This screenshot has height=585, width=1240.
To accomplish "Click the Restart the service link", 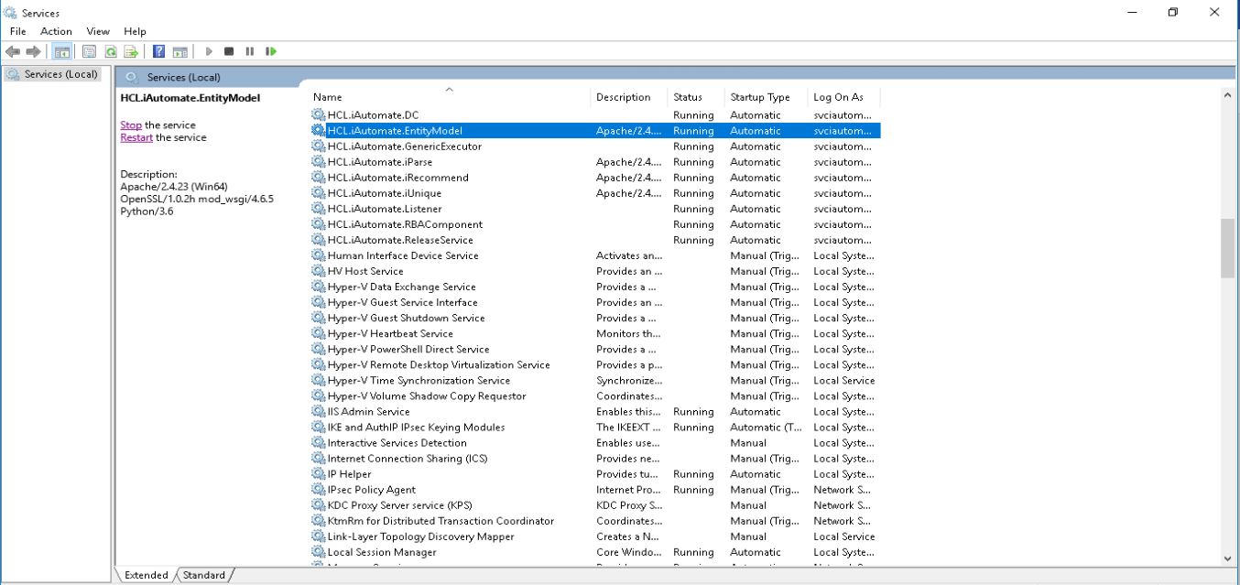I will [x=136, y=136].
